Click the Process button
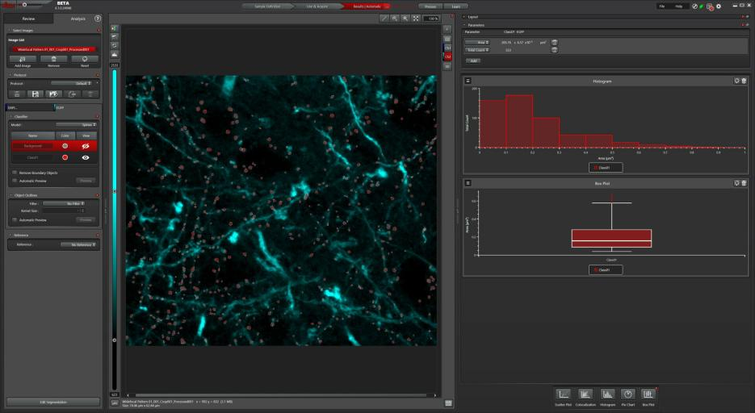This screenshot has width=755, height=413. tap(430, 6)
